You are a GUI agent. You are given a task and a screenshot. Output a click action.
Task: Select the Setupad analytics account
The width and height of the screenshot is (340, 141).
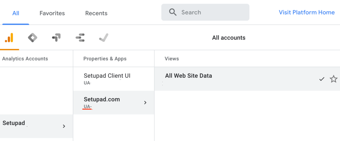(x=14, y=123)
